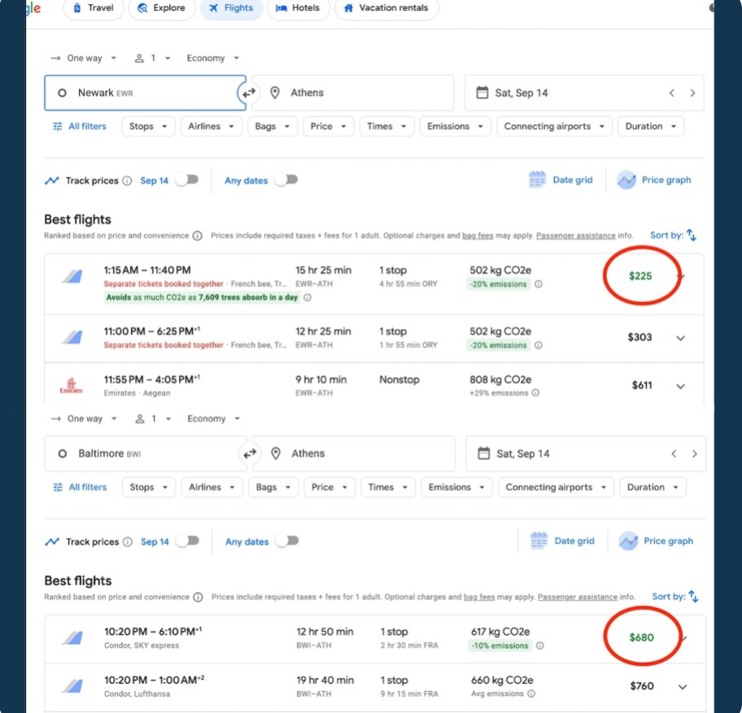
Task: Open Stops filter in Baltimore search
Action: [149, 487]
